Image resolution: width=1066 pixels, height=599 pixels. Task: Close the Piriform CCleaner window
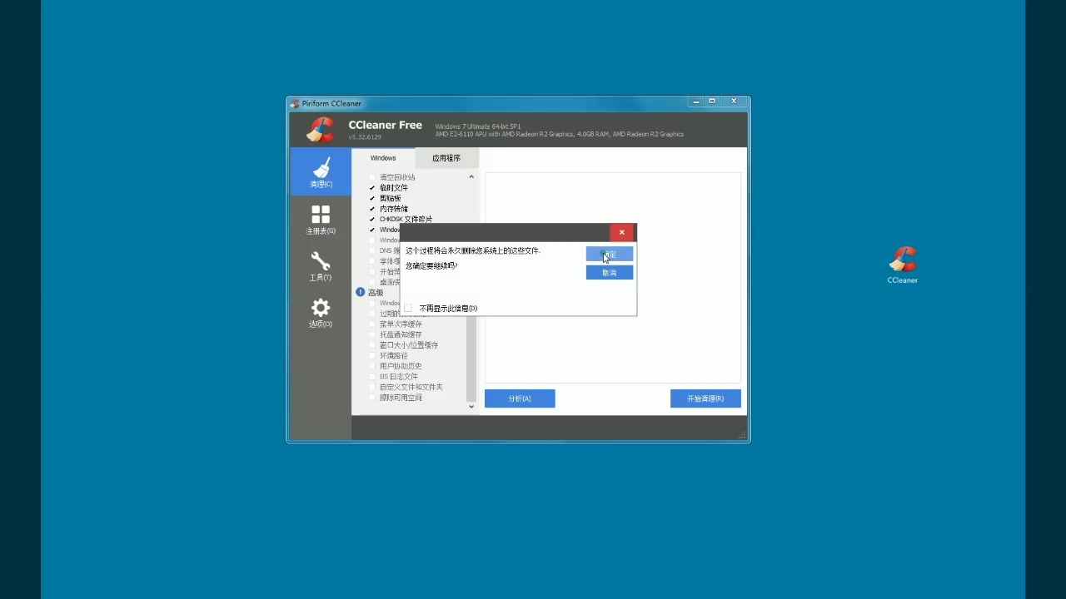tap(734, 101)
